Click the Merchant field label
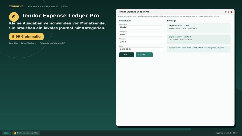This screenshot has width=242, height=136. tap(123, 24)
